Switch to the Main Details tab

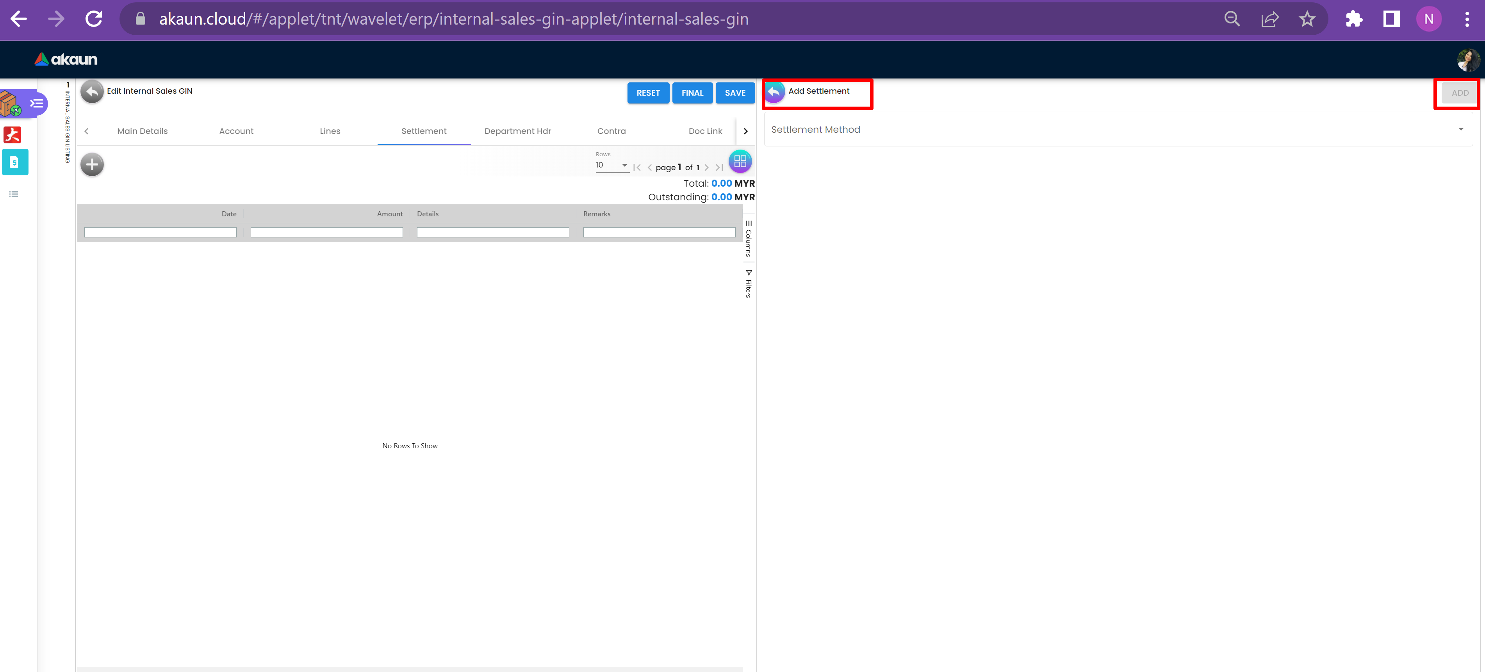[x=143, y=132]
